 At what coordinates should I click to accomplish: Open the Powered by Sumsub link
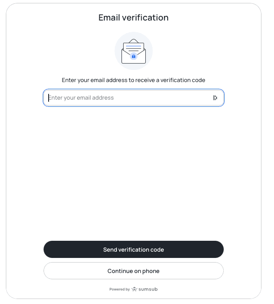(134, 289)
